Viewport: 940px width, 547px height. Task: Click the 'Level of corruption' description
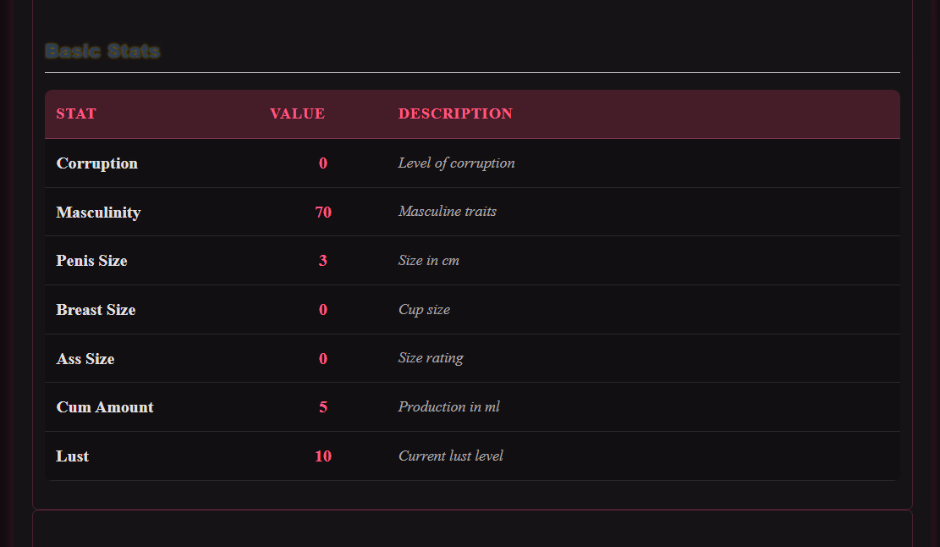[456, 163]
